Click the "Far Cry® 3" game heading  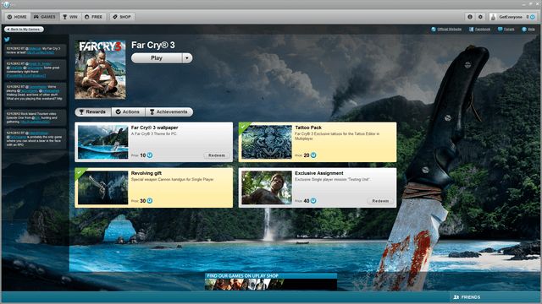[x=152, y=45]
